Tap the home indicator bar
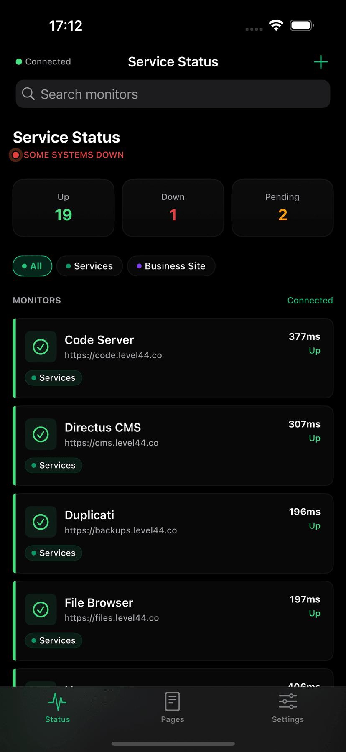The image size is (346, 752). 173,744
